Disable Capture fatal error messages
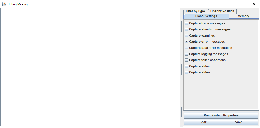 tap(187, 48)
